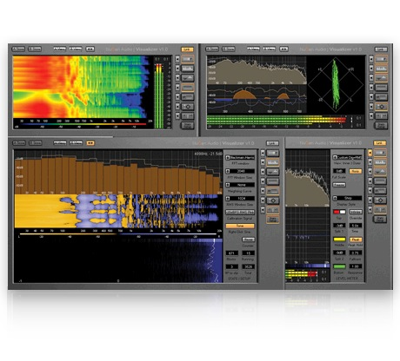The width and height of the screenshot is (400, 361).
Task: Select preset A in the vectorscope window
Action: [212, 49]
